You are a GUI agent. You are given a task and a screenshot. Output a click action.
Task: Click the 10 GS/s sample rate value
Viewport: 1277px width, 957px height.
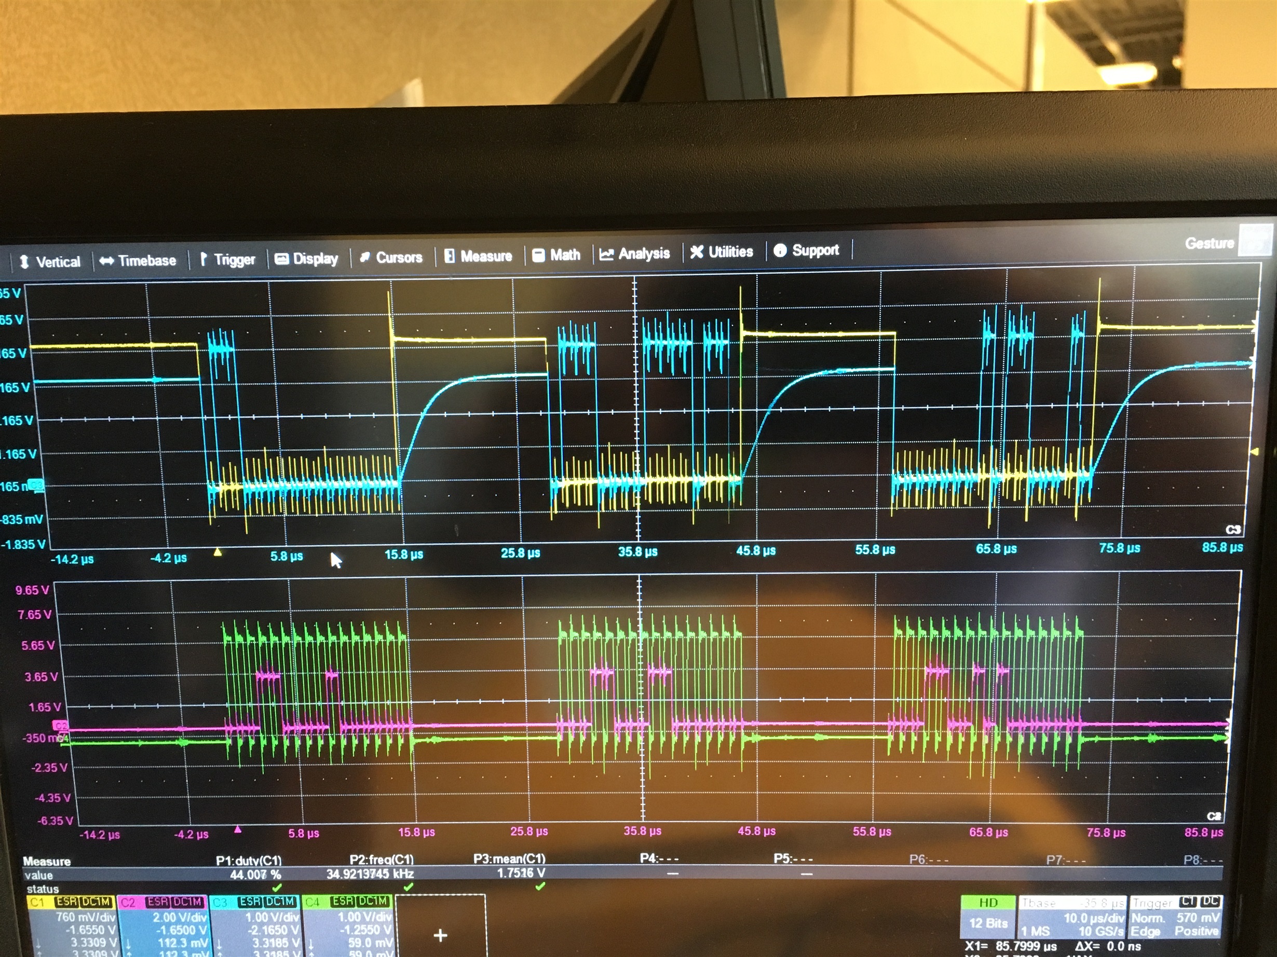(x=1102, y=931)
